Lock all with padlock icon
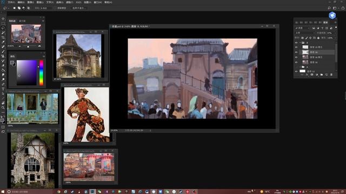 click(318, 38)
